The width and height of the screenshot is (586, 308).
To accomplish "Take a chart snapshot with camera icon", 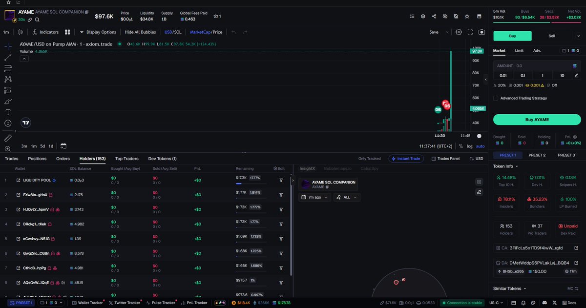I will pos(482,32).
